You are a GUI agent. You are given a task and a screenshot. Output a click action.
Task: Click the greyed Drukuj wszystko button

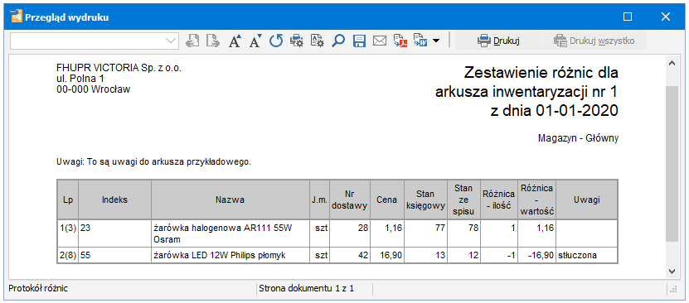(x=594, y=41)
